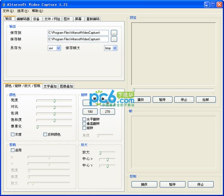Click the 帧 frame display area
This screenshot has width=224, height=196.
click(x=174, y=142)
